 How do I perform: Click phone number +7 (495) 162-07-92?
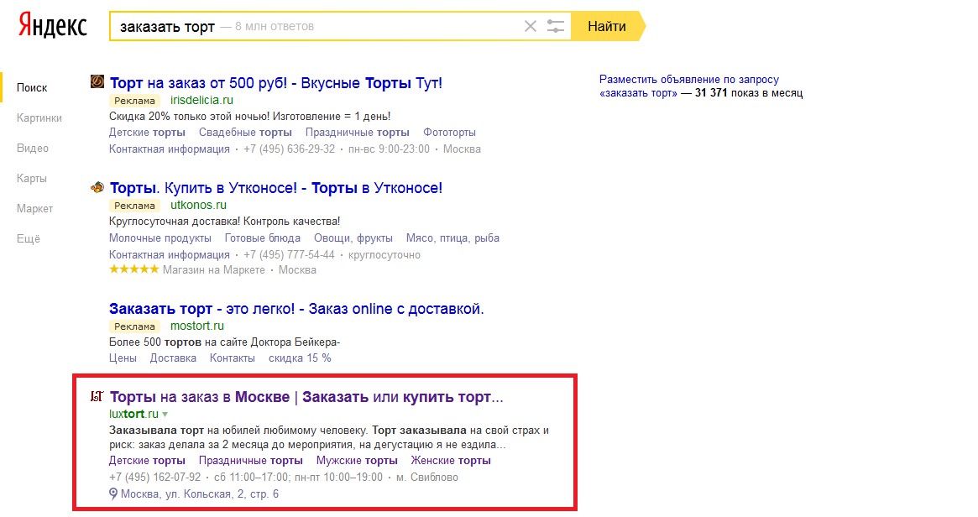click(154, 477)
